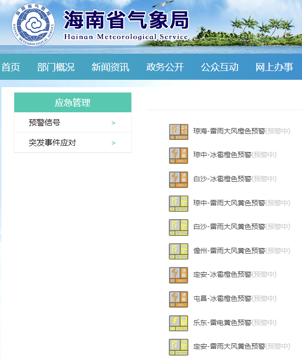Open the 琼中-雷雨大风黄色预警 link
302x359 pixels.
coord(229,203)
